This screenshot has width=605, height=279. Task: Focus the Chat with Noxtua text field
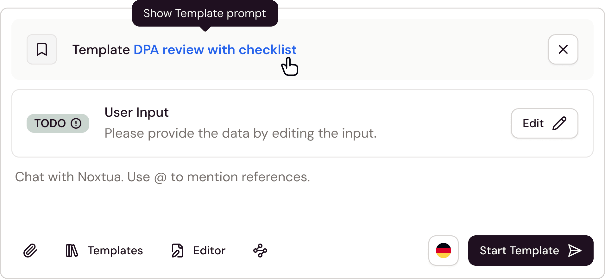pyautogui.click(x=302, y=196)
